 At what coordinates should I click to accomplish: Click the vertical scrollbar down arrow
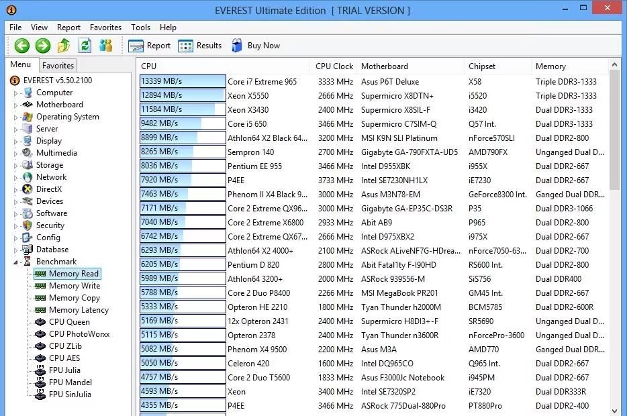614,410
